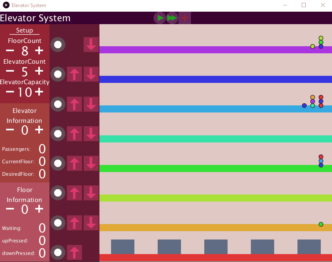Click the white circle on the teal floor

pyautogui.click(x=58, y=134)
